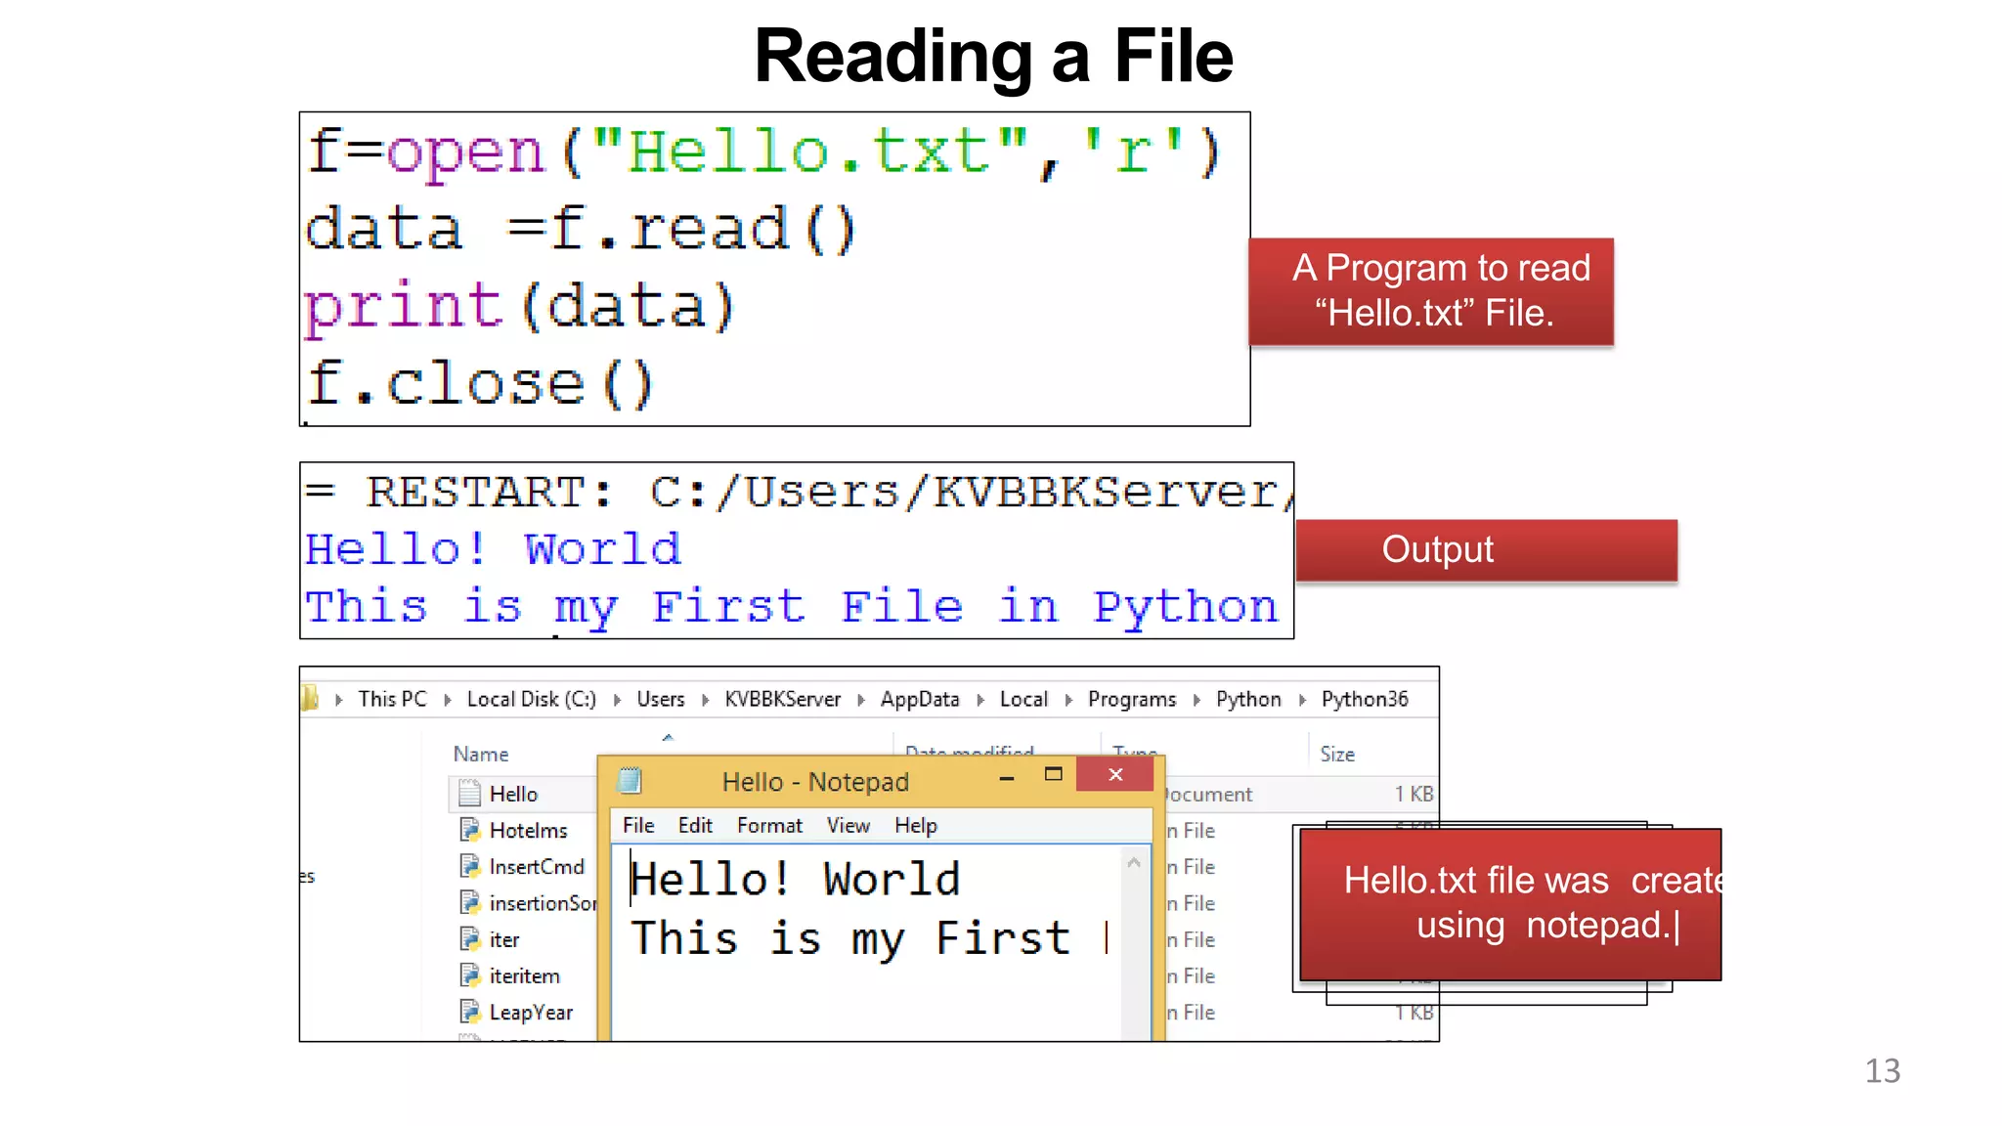Click the 'This is my First' line in Notepad

pyautogui.click(x=850, y=938)
